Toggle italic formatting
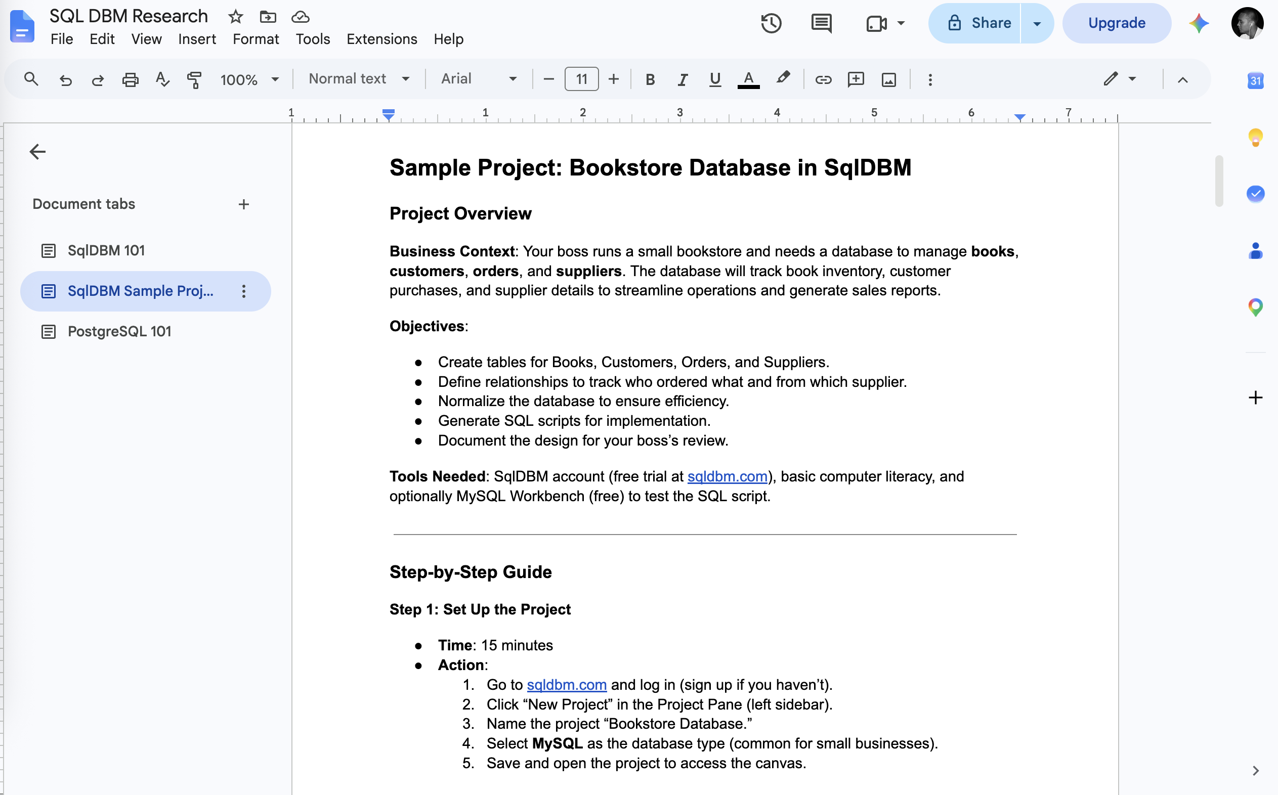1278x795 pixels. [x=683, y=79]
